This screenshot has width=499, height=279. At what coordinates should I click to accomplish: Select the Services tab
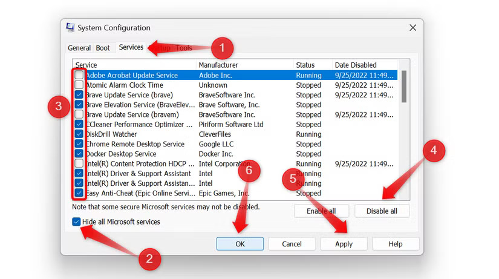(x=131, y=47)
